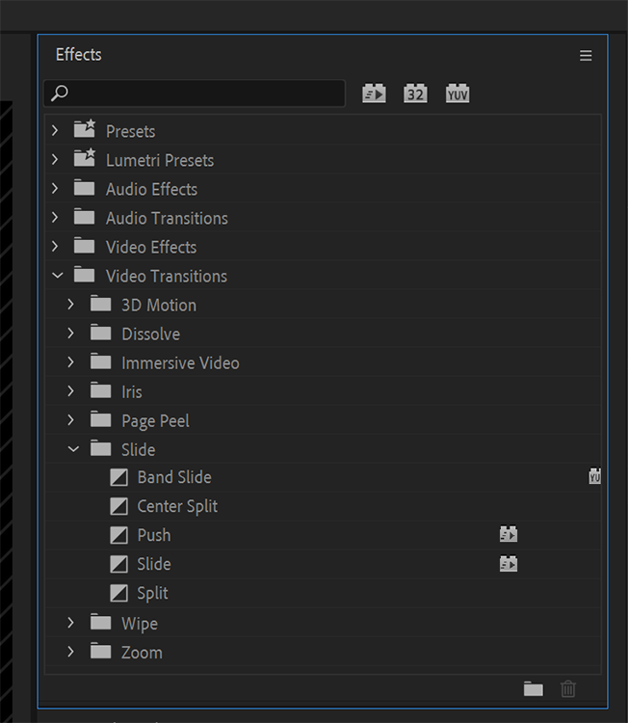This screenshot has width=628, height=723.
Task: Click the New Custom Bin folder icon
Action: [x=534, y=688]
